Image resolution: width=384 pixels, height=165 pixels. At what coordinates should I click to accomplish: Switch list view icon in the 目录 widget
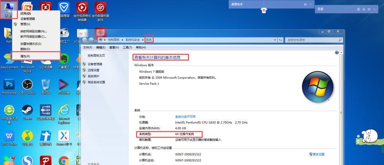click(359, 9)
